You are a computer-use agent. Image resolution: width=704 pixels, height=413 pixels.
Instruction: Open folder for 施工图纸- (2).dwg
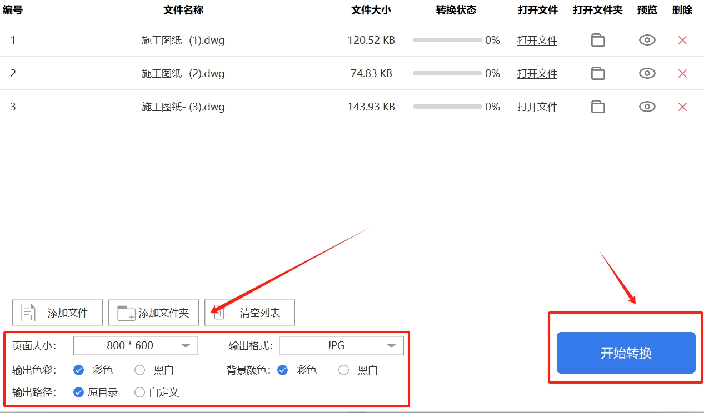pyautogui.click(x=598, y=73)
